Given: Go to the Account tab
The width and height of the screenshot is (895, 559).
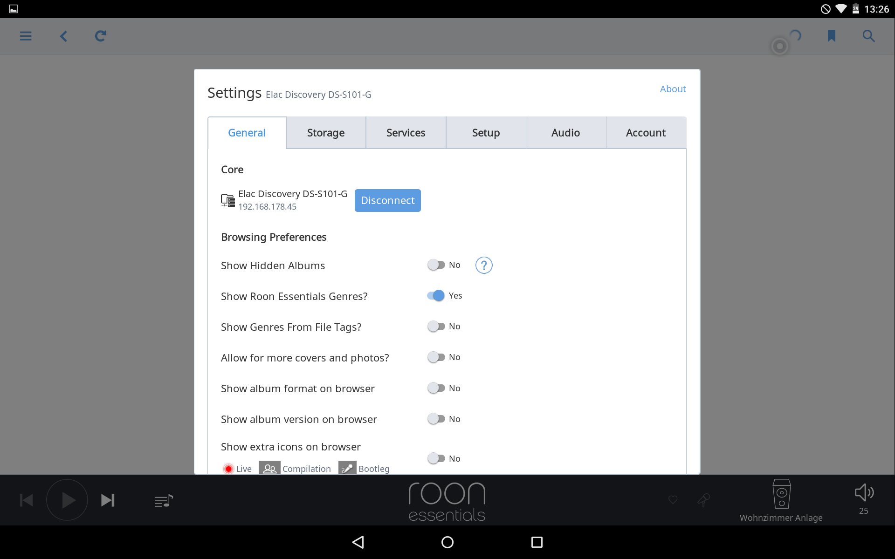Looking at the screenshot, I should tap(646, 133).
